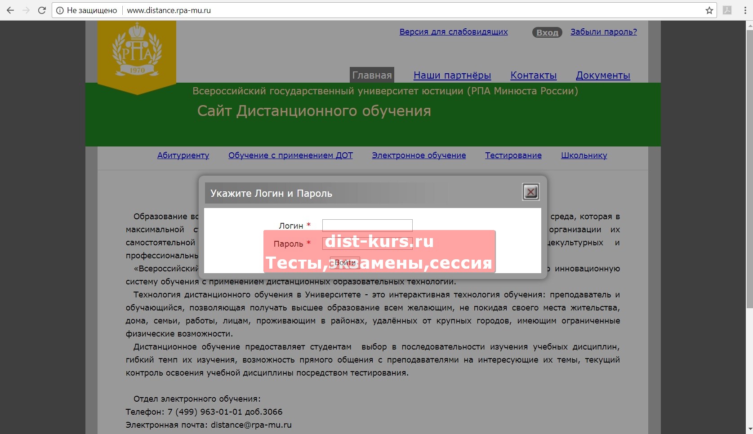This screenshot has width=753, height=434.
Task: Click the address bar URL www.distance.rpa-mu.ru
Action: coord(169,10)
